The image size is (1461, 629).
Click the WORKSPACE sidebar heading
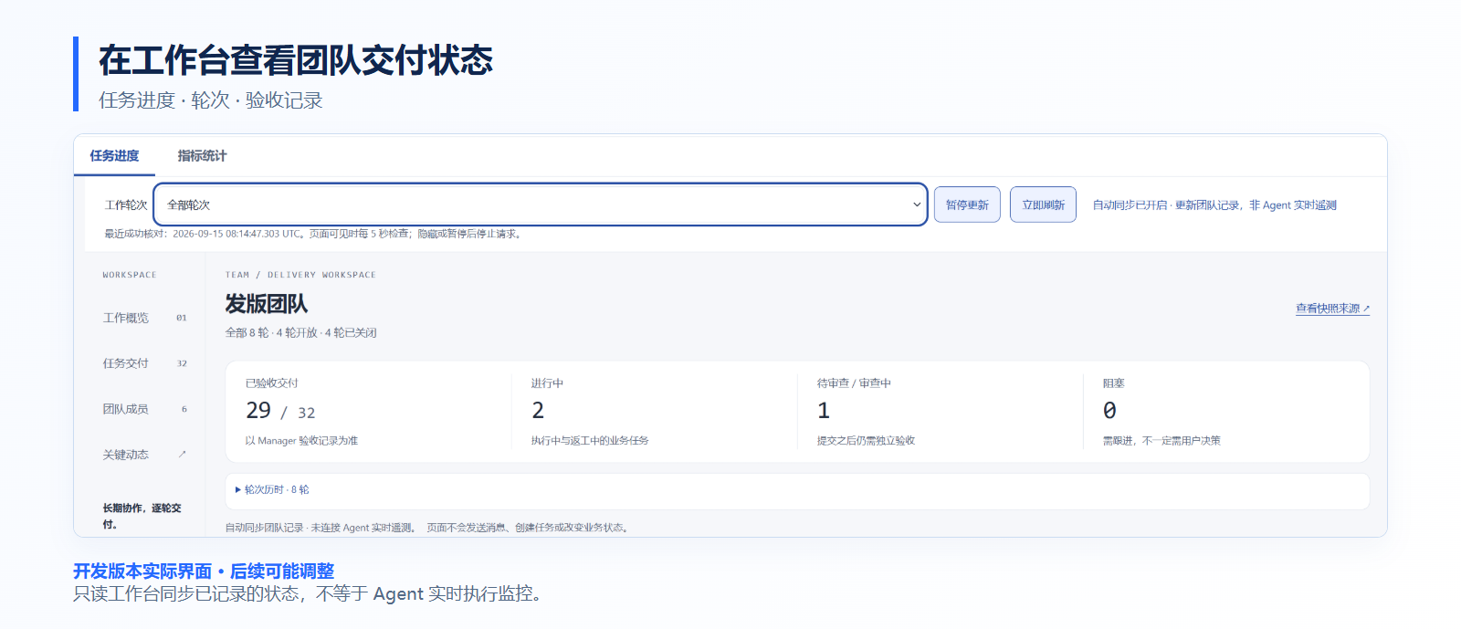(x=130, y=275)
